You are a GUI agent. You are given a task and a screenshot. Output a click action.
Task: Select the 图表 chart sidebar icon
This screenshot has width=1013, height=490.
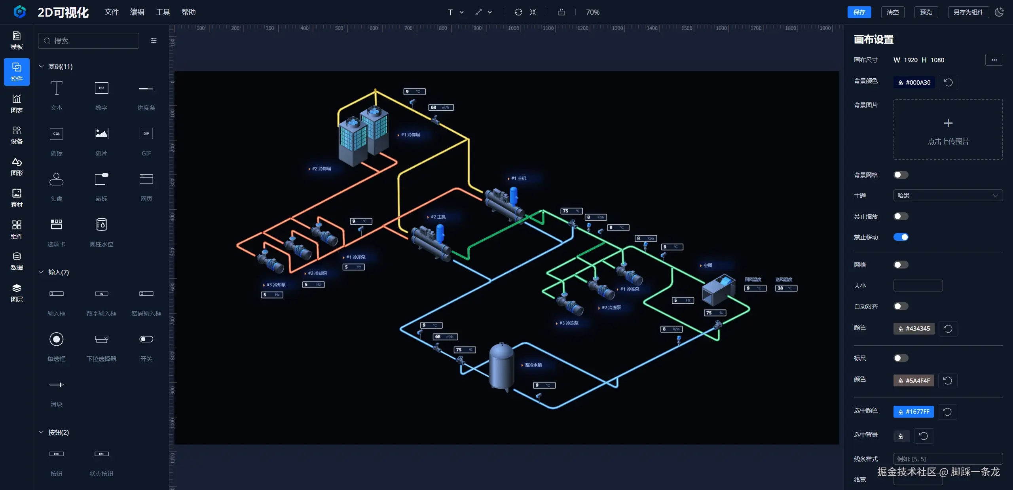click(x=17, y=103)
